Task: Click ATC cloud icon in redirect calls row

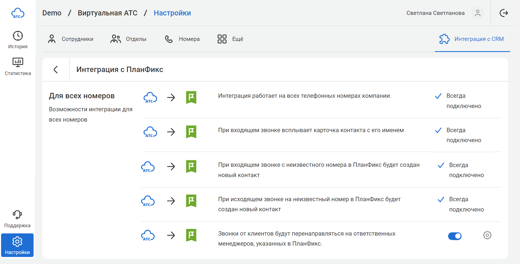Action: (148, 235)
